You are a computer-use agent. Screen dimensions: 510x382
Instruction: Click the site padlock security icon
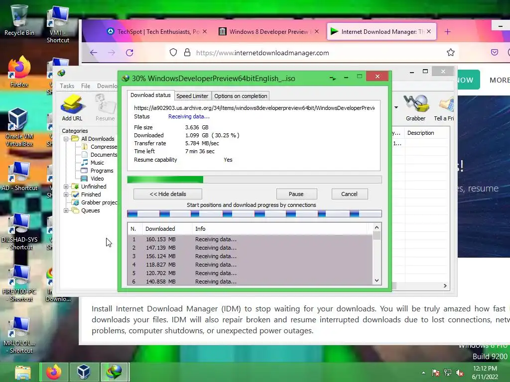point(187,52)
